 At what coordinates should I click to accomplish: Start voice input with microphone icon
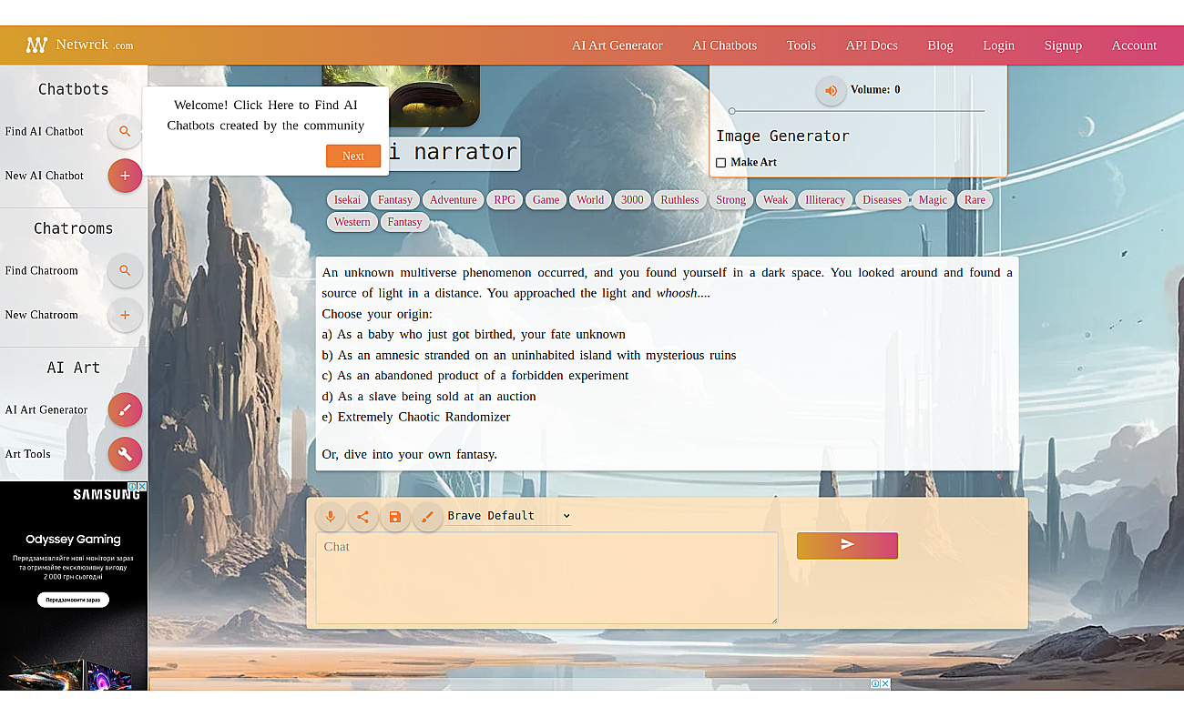tap(331, 517)
